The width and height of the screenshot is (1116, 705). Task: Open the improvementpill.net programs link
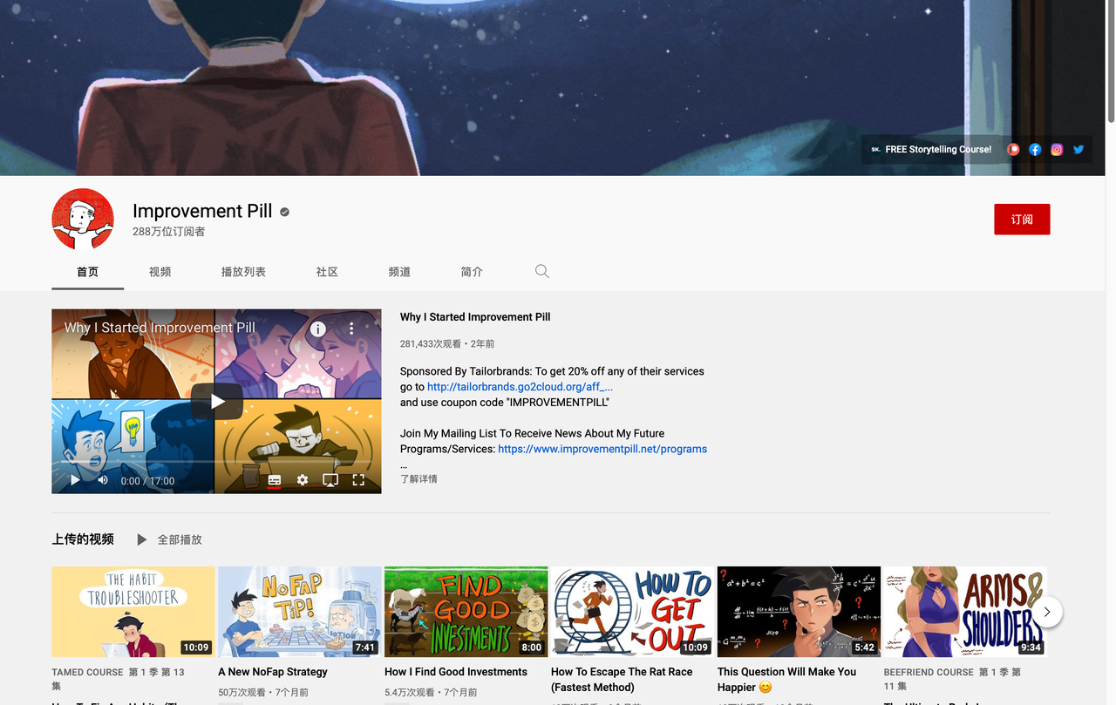(x=602, y=450)
